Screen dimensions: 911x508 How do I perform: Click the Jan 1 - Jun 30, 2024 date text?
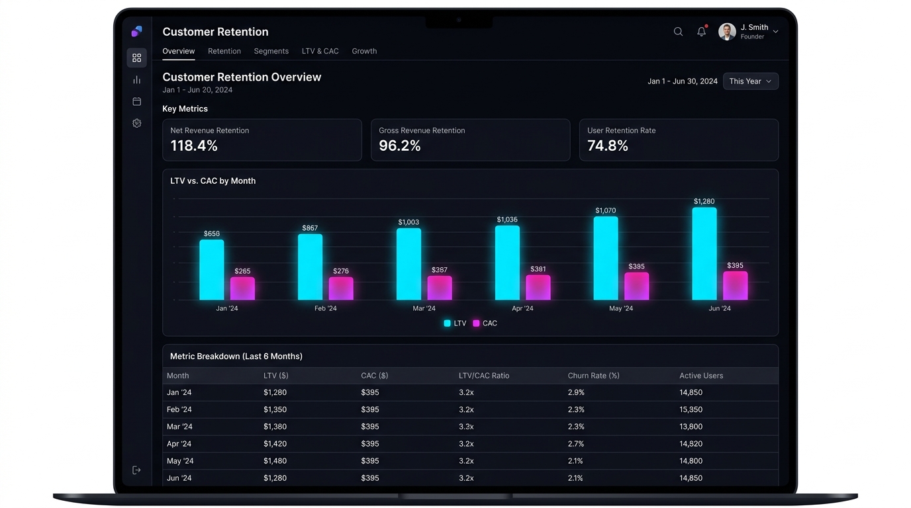[x=683, y=81]
